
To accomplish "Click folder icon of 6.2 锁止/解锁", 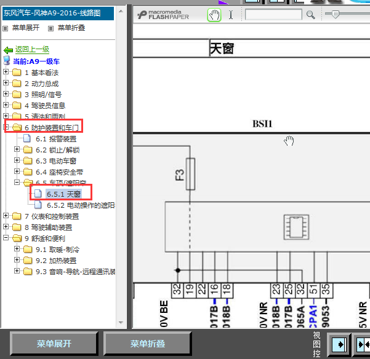I will click(x=28, y=149).
